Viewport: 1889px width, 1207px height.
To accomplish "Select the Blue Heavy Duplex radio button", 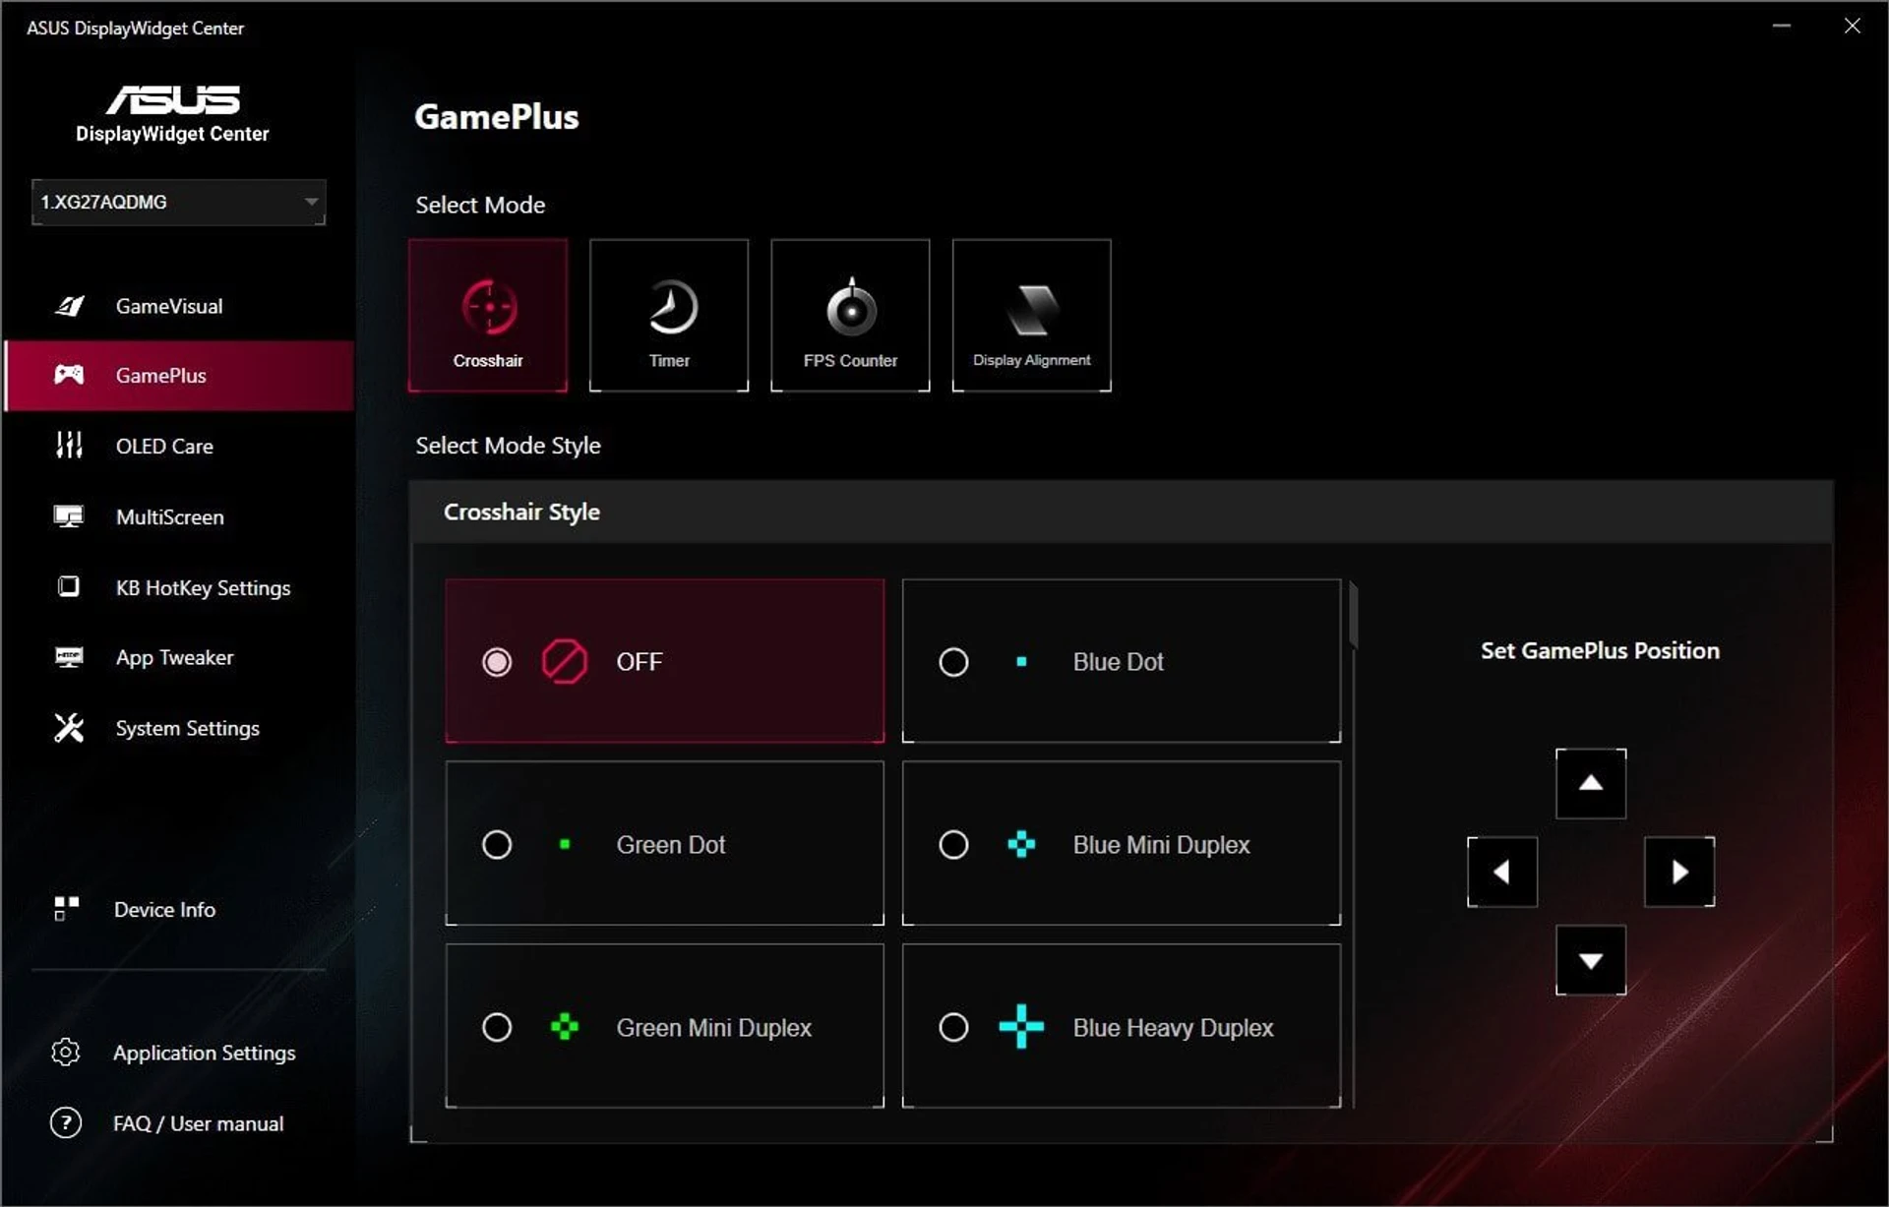I will [953, 1027].
